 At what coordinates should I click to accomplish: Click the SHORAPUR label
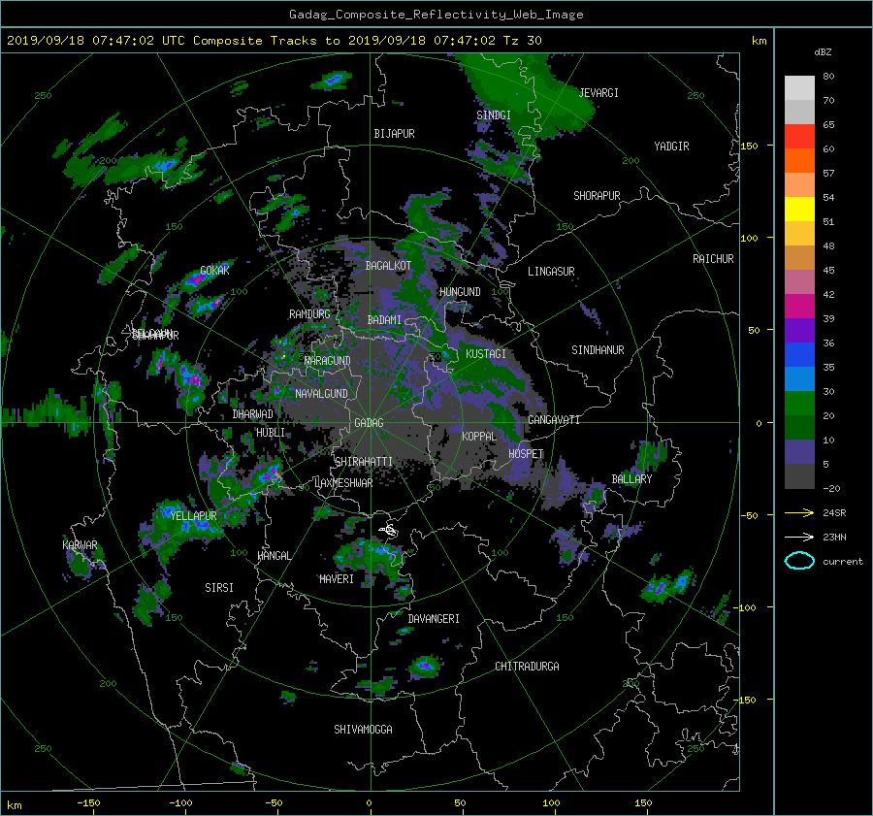[x=597, y=196]
